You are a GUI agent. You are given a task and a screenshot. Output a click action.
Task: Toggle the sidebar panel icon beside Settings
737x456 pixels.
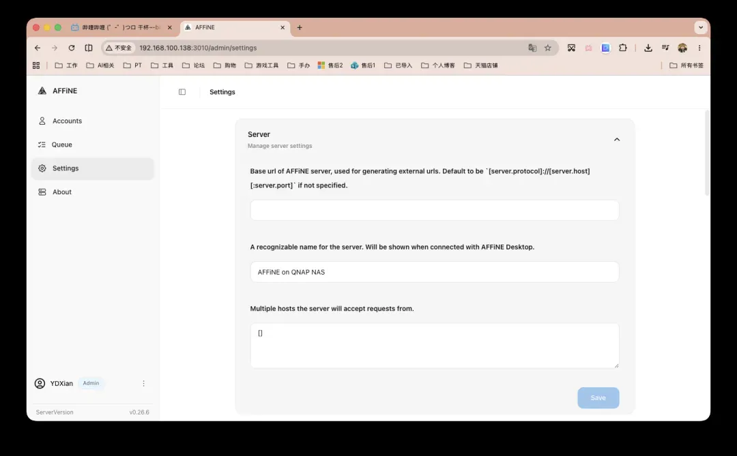click(x=182, y=92)
